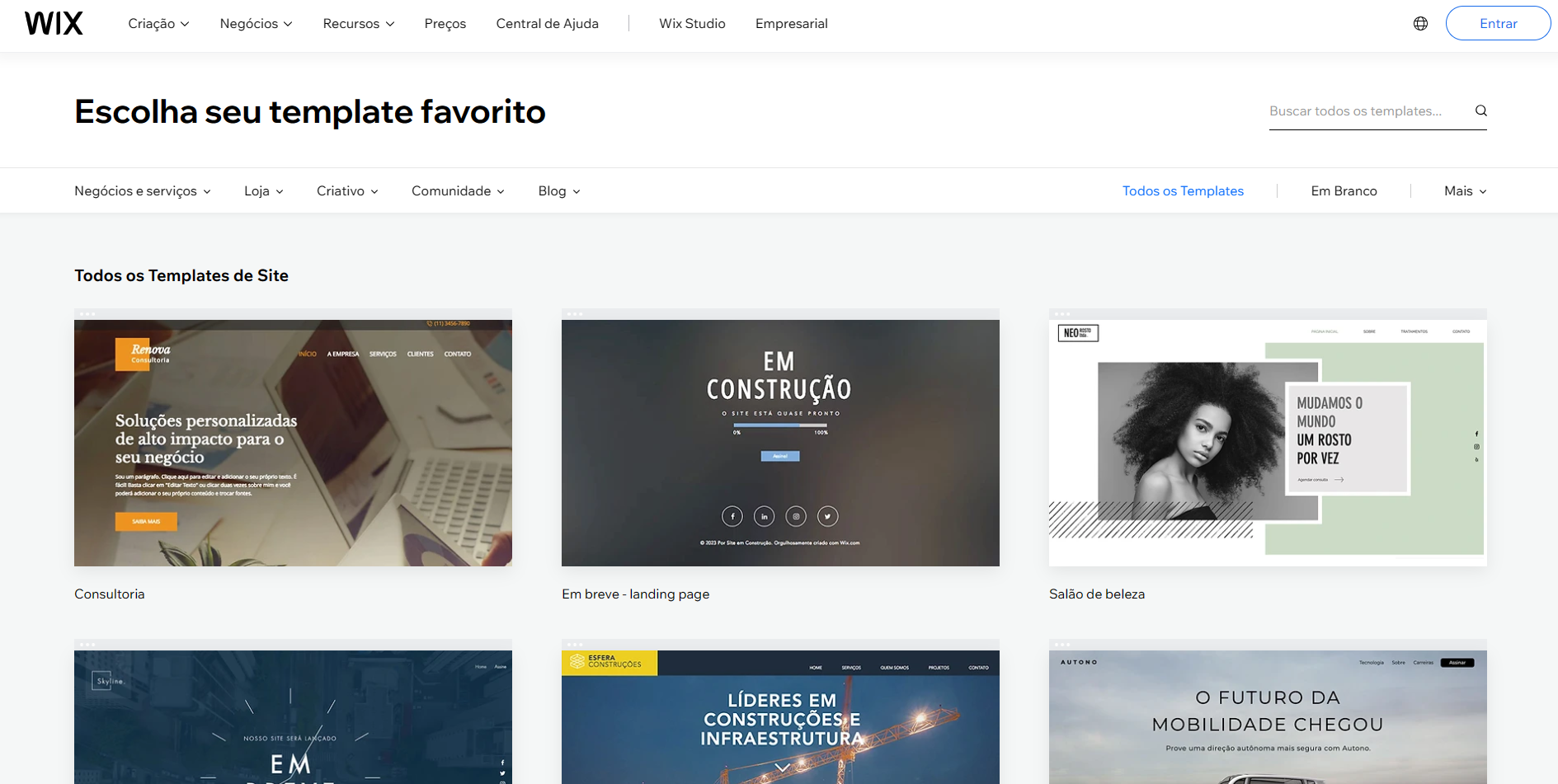Expand the Negócios menu

tap(256, 24)
